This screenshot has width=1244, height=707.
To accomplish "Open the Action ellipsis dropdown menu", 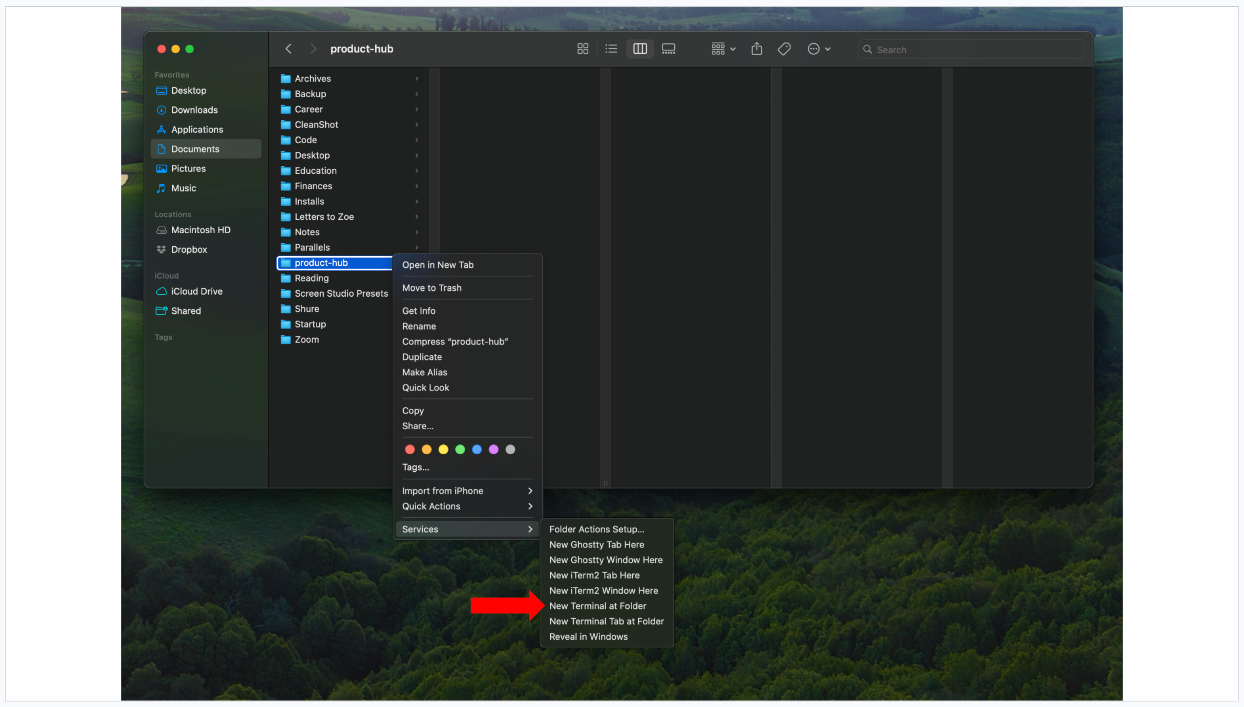I will tap(819, 49).
